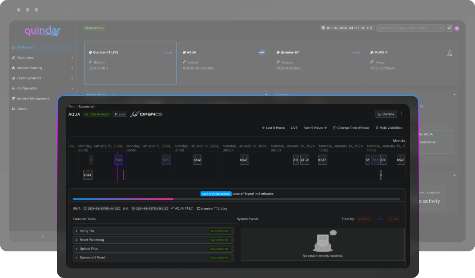Open Operations in the sidebar

42,58
